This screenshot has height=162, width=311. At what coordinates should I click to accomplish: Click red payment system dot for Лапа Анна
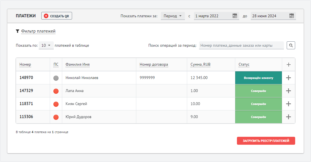click(x=56, y=91)
